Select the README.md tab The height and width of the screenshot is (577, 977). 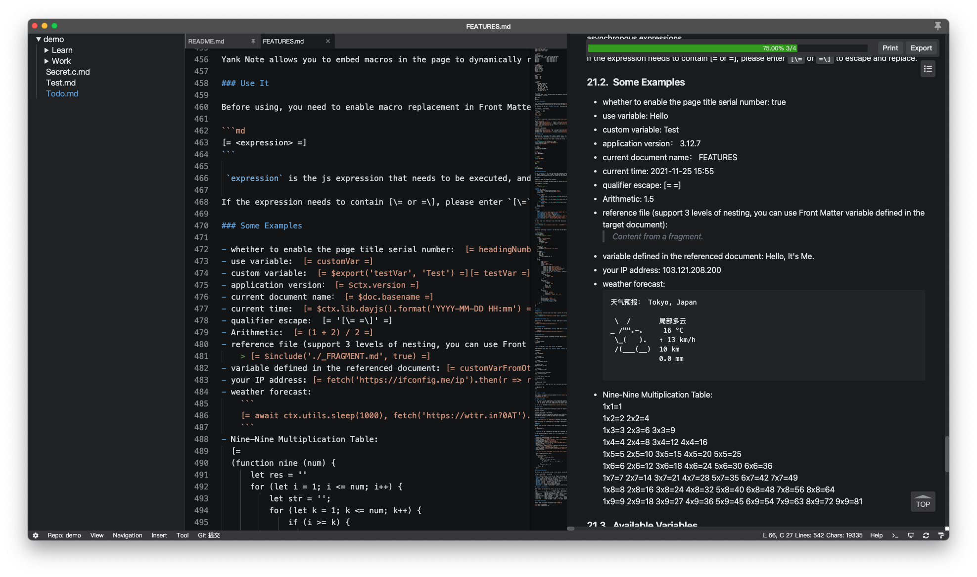[x=206, y=41]
